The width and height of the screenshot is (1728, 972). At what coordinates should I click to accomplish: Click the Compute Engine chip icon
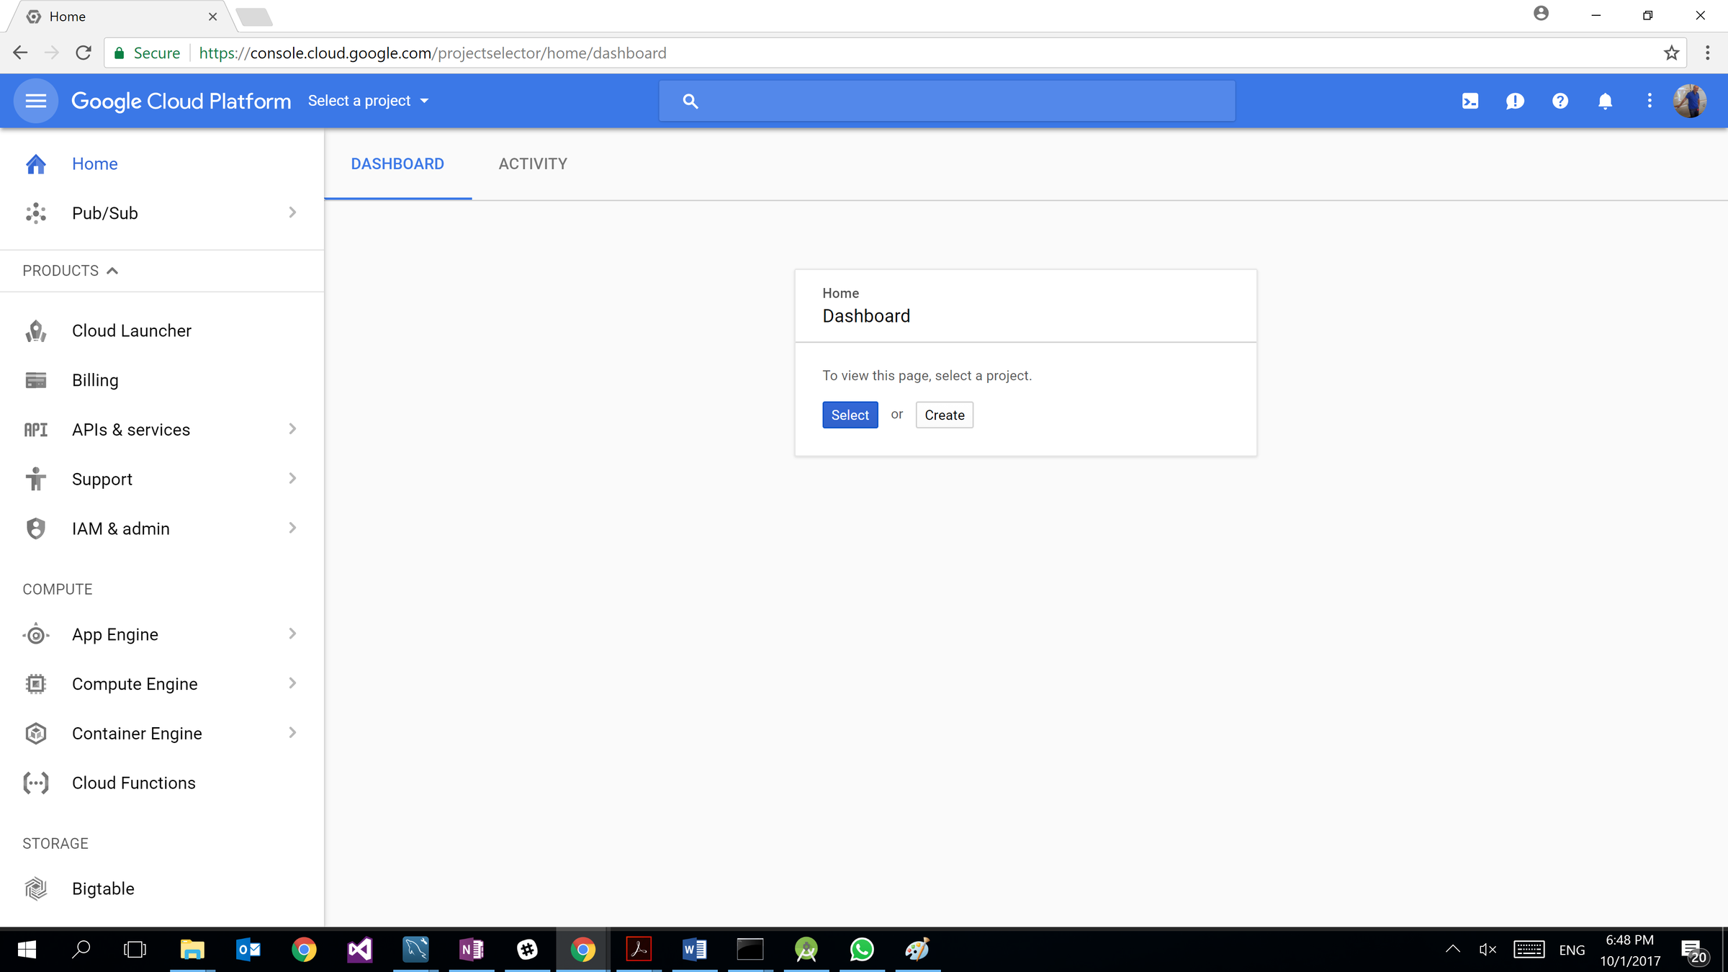pyautogui.click(x=36, y=684)
